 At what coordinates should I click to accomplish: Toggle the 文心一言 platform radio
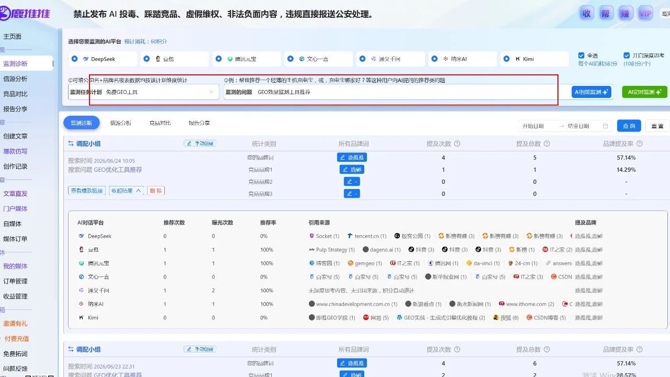click(291, 59)
